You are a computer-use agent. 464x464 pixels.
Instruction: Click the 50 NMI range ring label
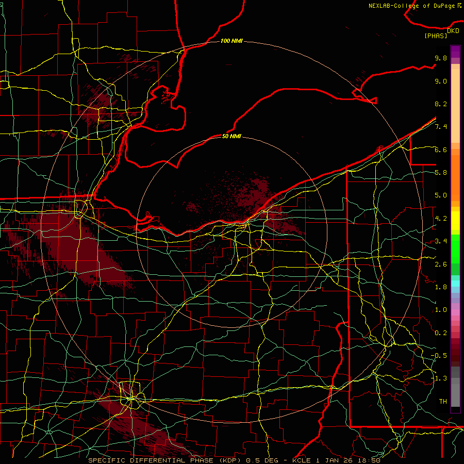click(231, 136)
